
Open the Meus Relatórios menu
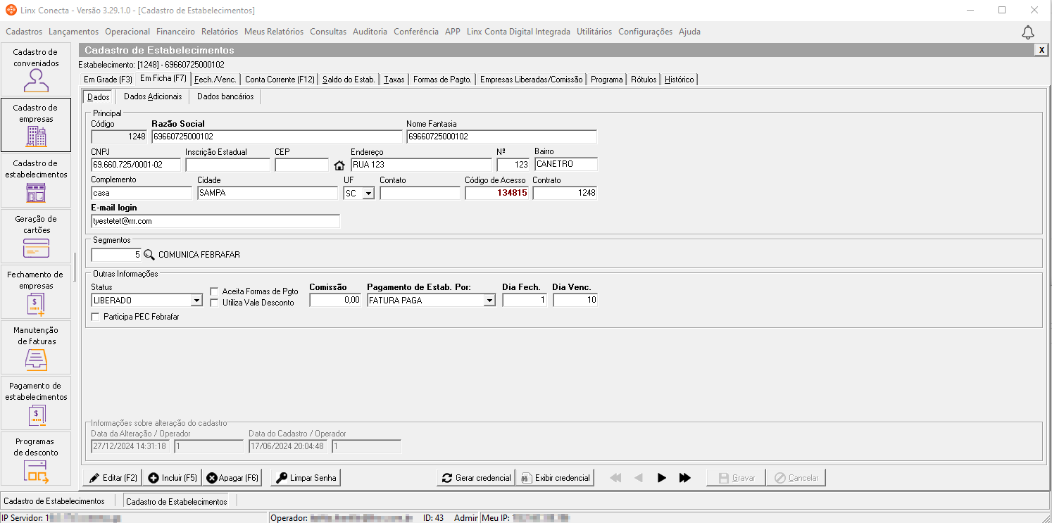[x=274, y=32]
